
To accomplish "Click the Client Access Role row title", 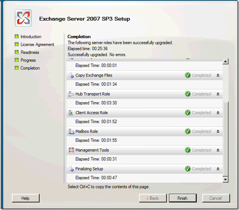I will pos(91,113).
